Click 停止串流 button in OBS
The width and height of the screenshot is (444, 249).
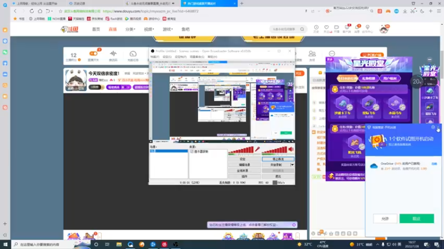click(278, 159)
